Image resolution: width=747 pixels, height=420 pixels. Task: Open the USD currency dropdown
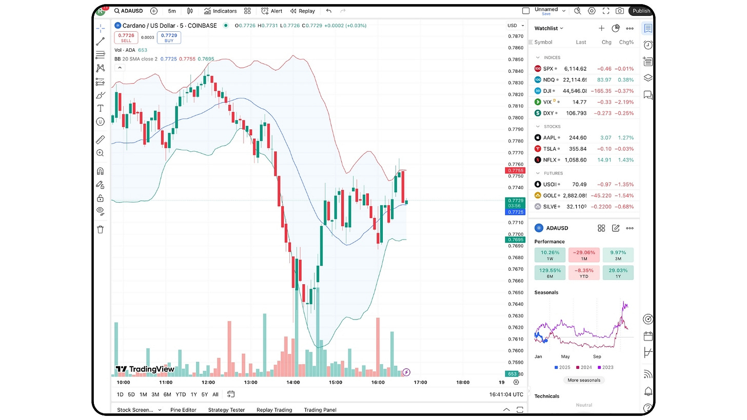pyautogui.click(x=515, y=26)
